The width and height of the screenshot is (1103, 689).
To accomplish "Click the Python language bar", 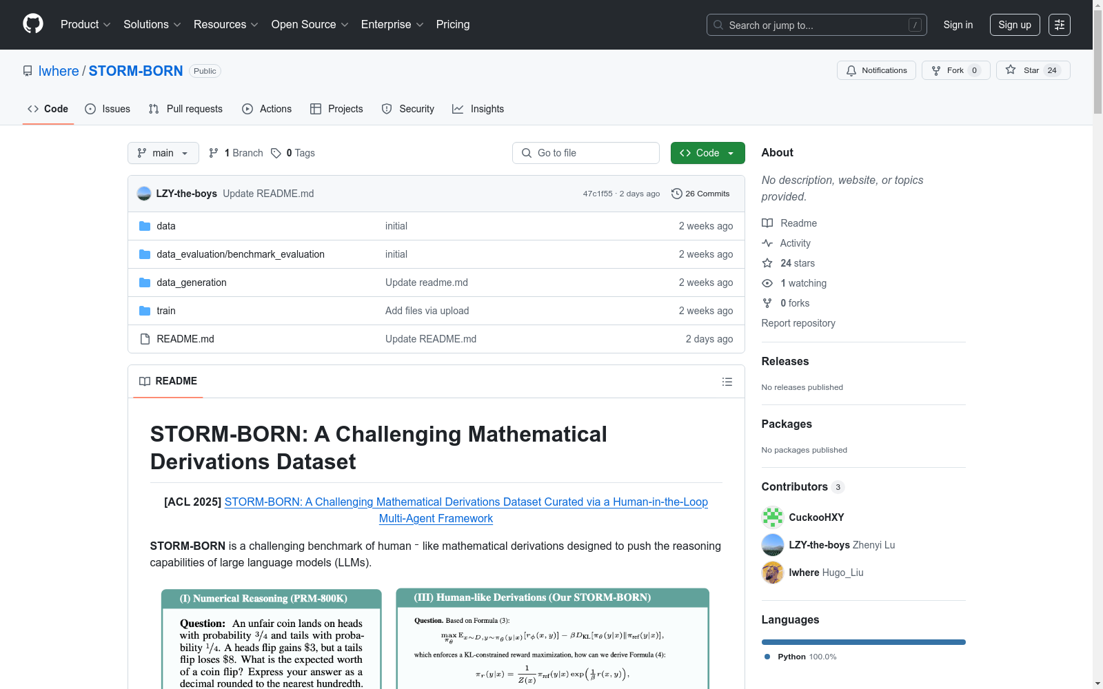I will [864, 642].
